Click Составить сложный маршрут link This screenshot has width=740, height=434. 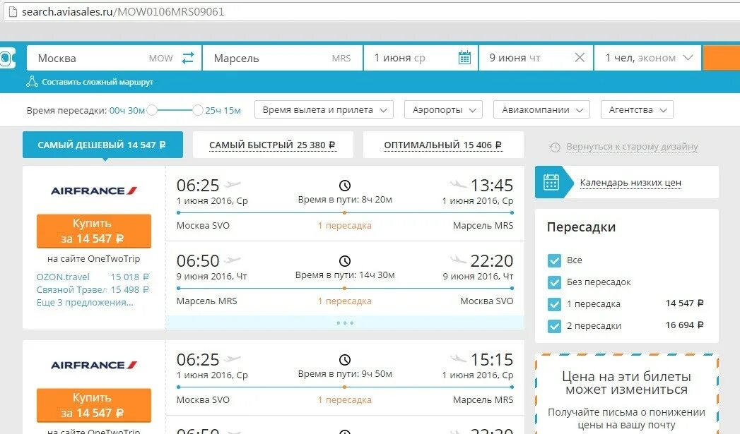pyautogui.click(x=98, y=82)
